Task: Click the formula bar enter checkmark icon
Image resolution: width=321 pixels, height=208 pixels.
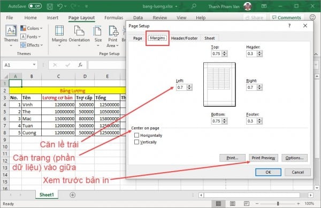Action: [x=67, y=65]
